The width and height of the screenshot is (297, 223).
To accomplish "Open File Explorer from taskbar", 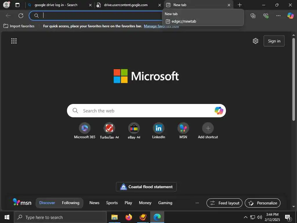I will click(114, 217).
